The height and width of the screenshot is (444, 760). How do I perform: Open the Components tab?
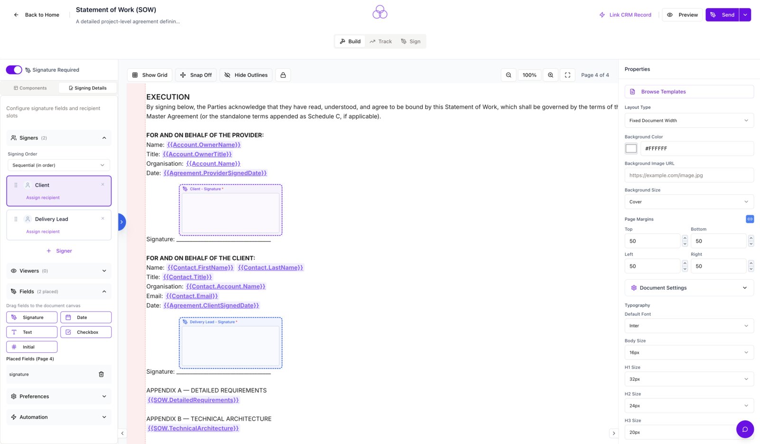[30, 88]
